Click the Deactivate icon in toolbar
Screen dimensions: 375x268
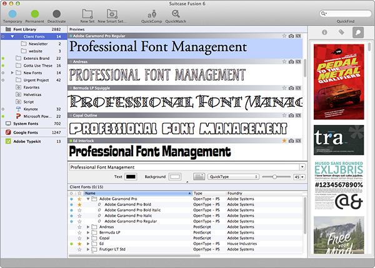(57, 13)
